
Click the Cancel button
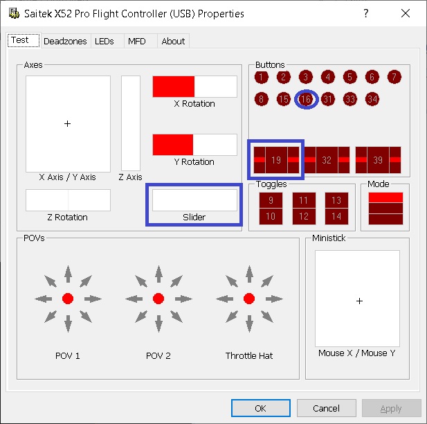pyautogui.click(x=326, y=408)
